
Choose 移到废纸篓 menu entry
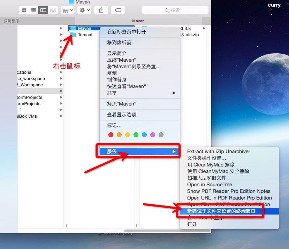[x=140, y=42]
